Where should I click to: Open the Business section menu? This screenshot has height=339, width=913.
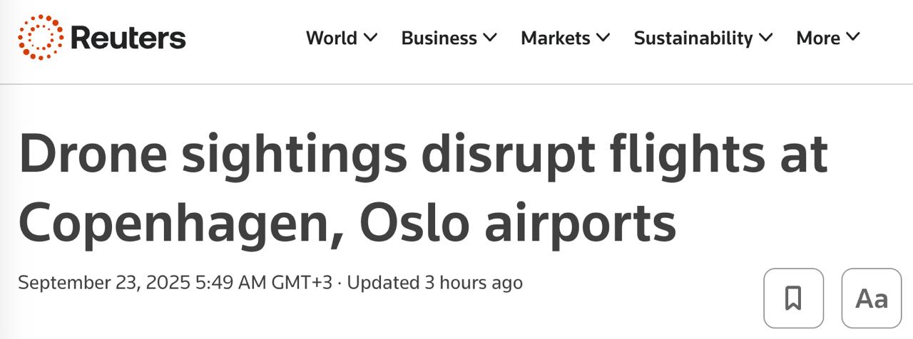tap(439, 38)
